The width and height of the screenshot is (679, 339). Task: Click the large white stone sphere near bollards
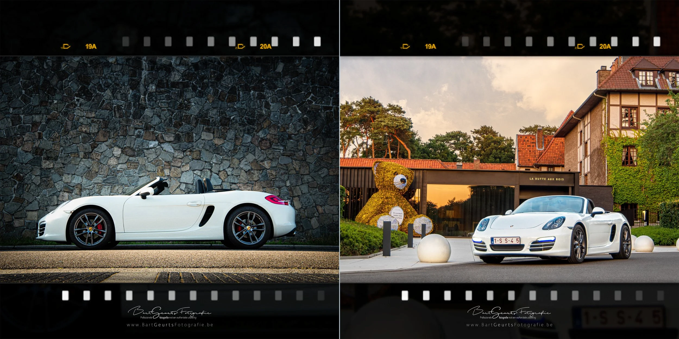434,248
